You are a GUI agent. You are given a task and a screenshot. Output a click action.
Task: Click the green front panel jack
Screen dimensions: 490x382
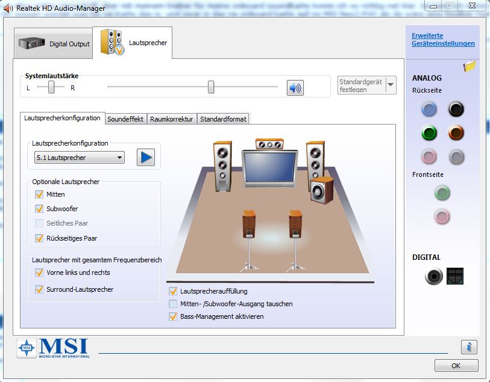[x=442, y=193]
